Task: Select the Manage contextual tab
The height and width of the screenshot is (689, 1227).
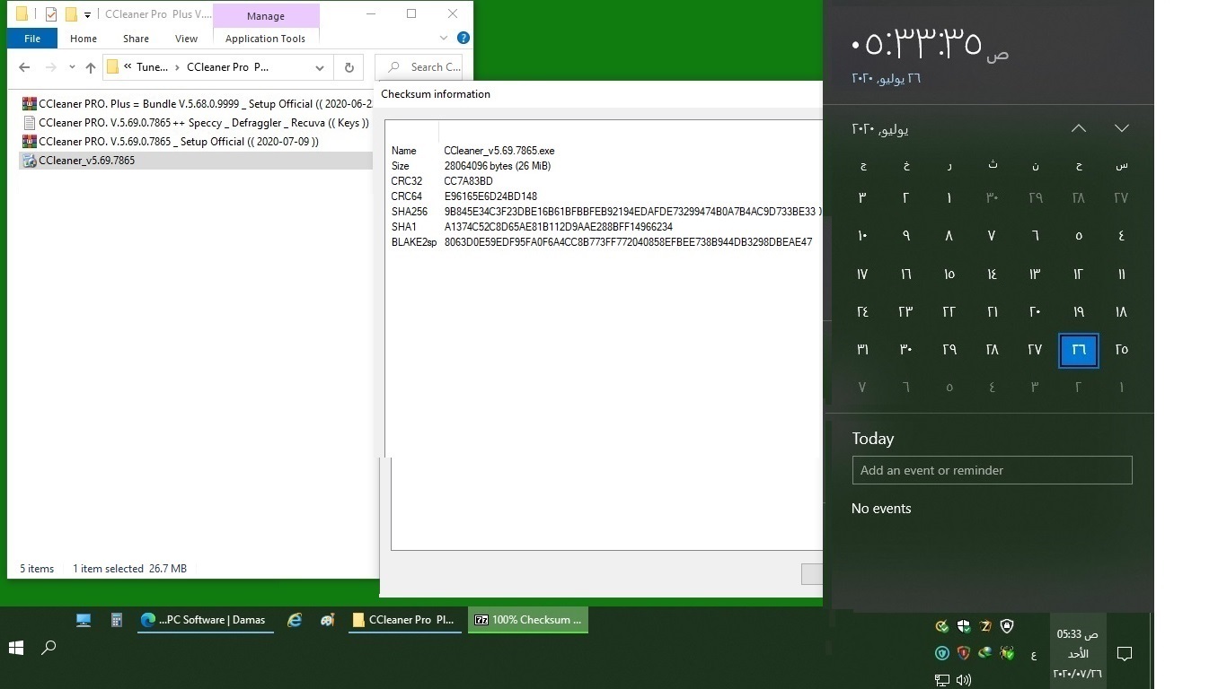Action: 266,16
